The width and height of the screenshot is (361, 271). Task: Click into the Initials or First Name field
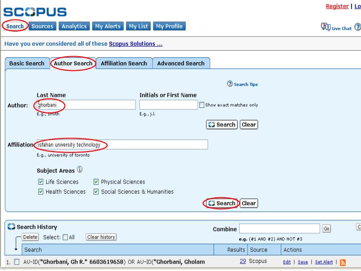pyautogui.click(x=168, y=105)
